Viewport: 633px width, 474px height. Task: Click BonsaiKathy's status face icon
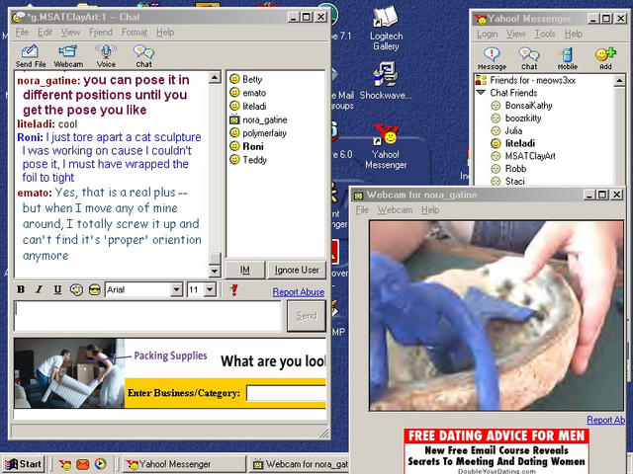pos(496,106)
